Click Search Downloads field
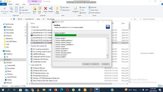The height and width of the screenshot is (92, 163). coord(150,19)
